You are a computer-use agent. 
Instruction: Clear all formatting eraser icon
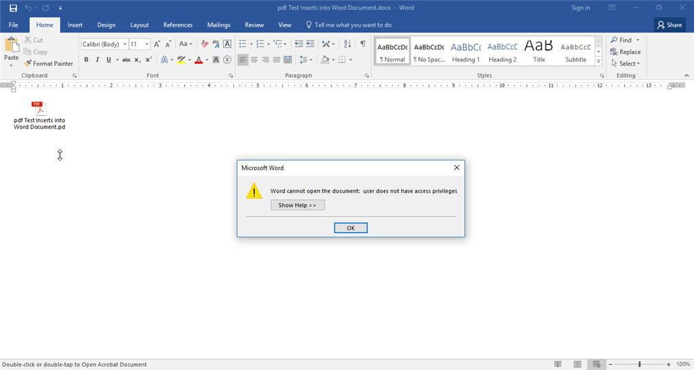tap(205, 44)
